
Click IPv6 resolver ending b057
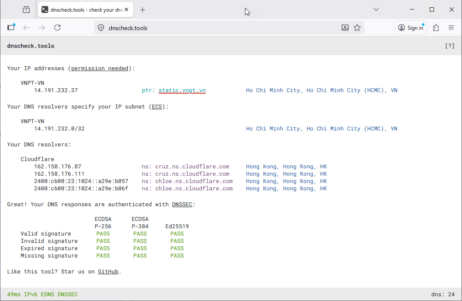tap(81, 181)
